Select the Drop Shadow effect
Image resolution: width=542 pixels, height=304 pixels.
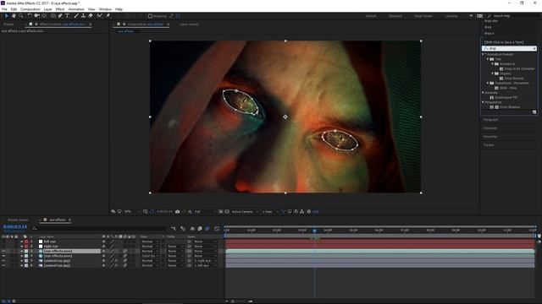click(x=510, y=107)
